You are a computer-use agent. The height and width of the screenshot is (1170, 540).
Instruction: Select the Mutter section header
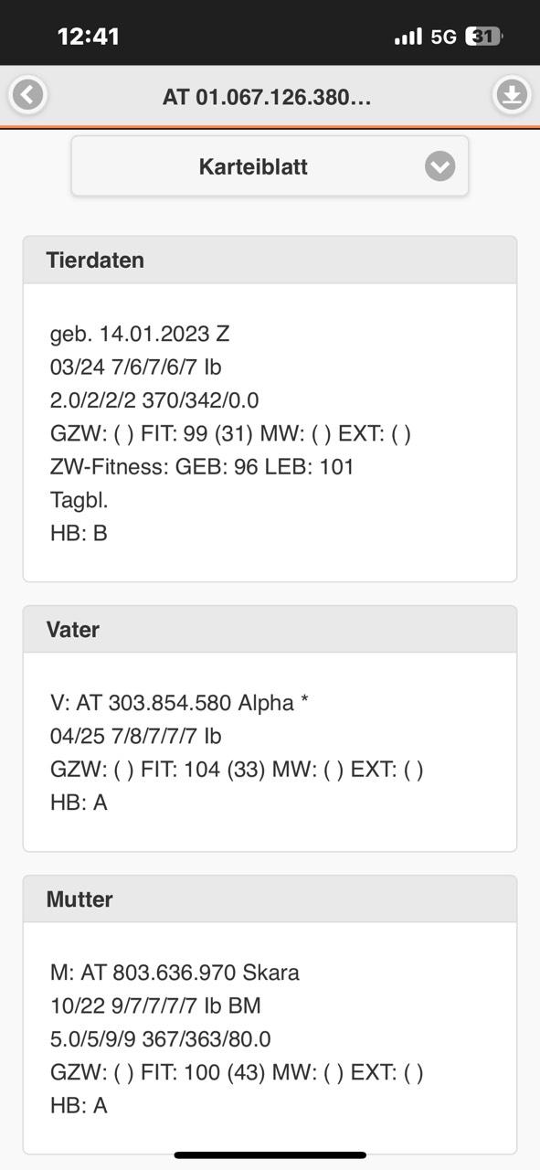[x=270, y=899]
